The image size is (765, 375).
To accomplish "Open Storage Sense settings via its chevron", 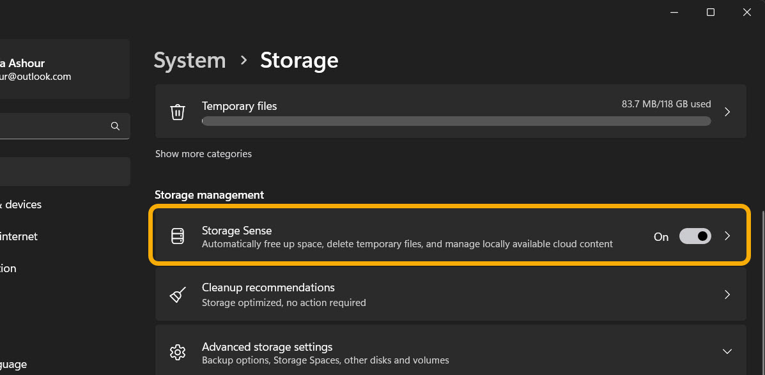I will coord(727,236).
